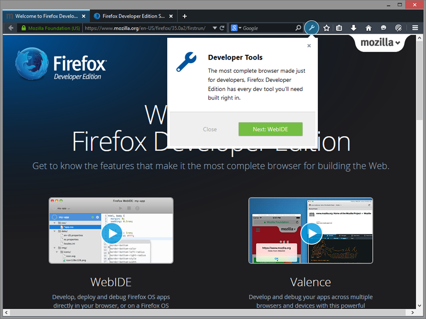Viewport: 426px width, 319px height.
Task: Click scroll up arrow on vertical scrollbar
Action: [x=420, y=38]
